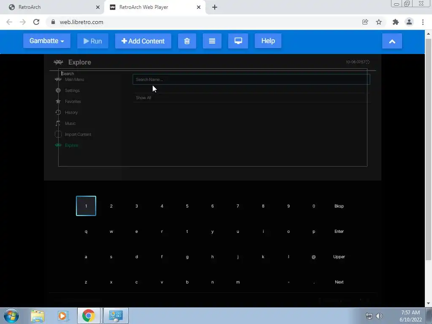Click the Bksp key on the on-screen keyboard
The image size is (432, 324).
[339, 206]
